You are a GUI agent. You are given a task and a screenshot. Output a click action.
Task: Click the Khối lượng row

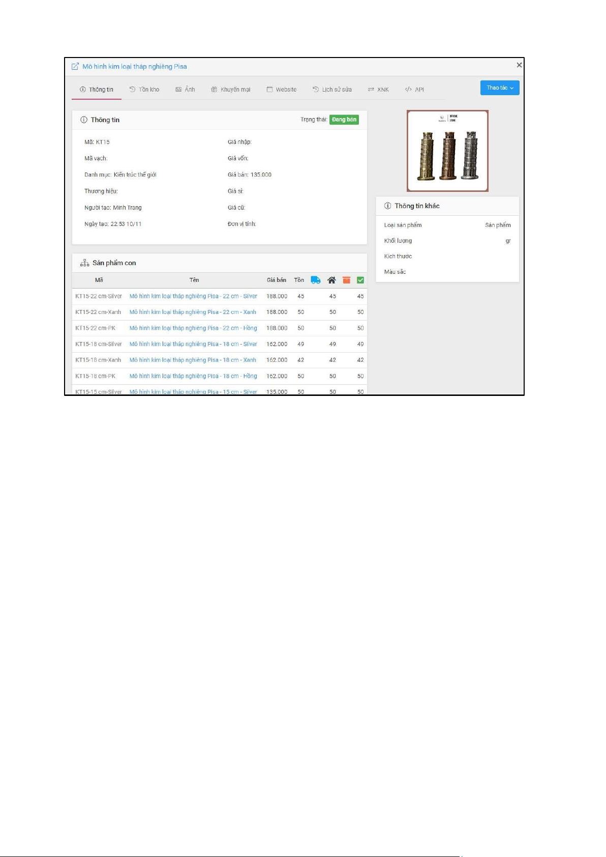[447, 241]
